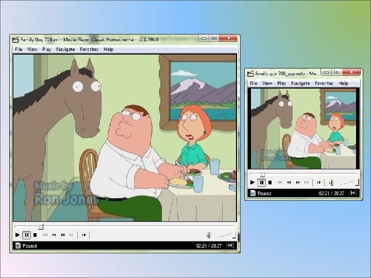Step one frame forward in small player

coord(319,182)
